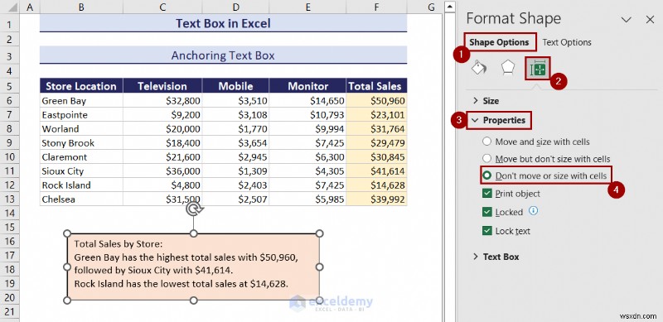The width and height of the screenshot is (663, 322).
Task: Click the Anchoring Text Box heading cell
Action: coord(223,55)
